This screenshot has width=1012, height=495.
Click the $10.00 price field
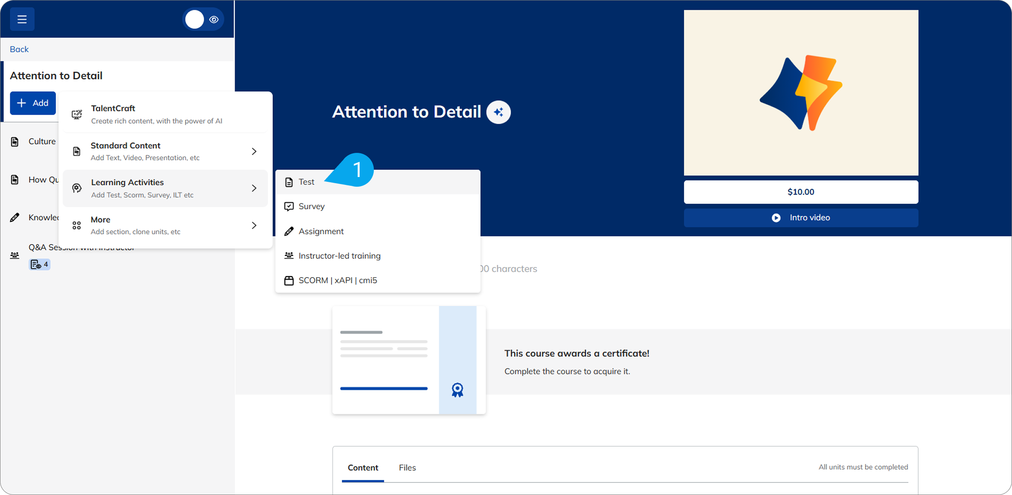coord(801,192)
